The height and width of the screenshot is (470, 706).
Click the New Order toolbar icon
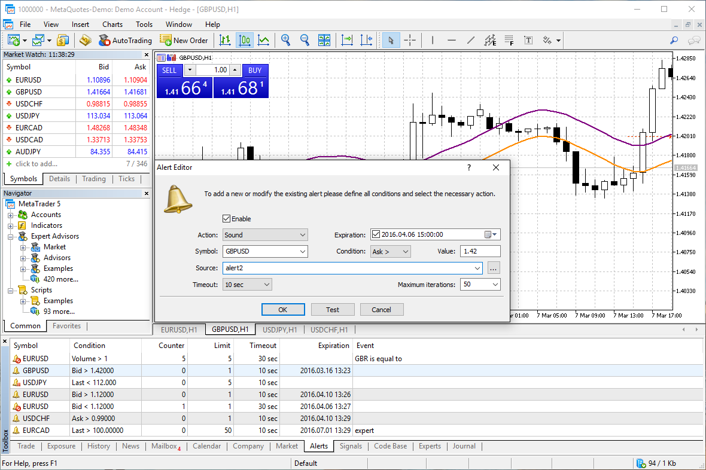pyautogui.click(x=184, y=41)
